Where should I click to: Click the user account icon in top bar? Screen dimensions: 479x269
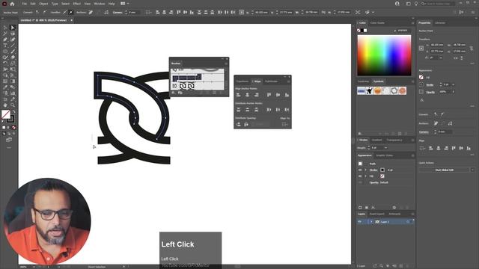(x=397, y=4)
